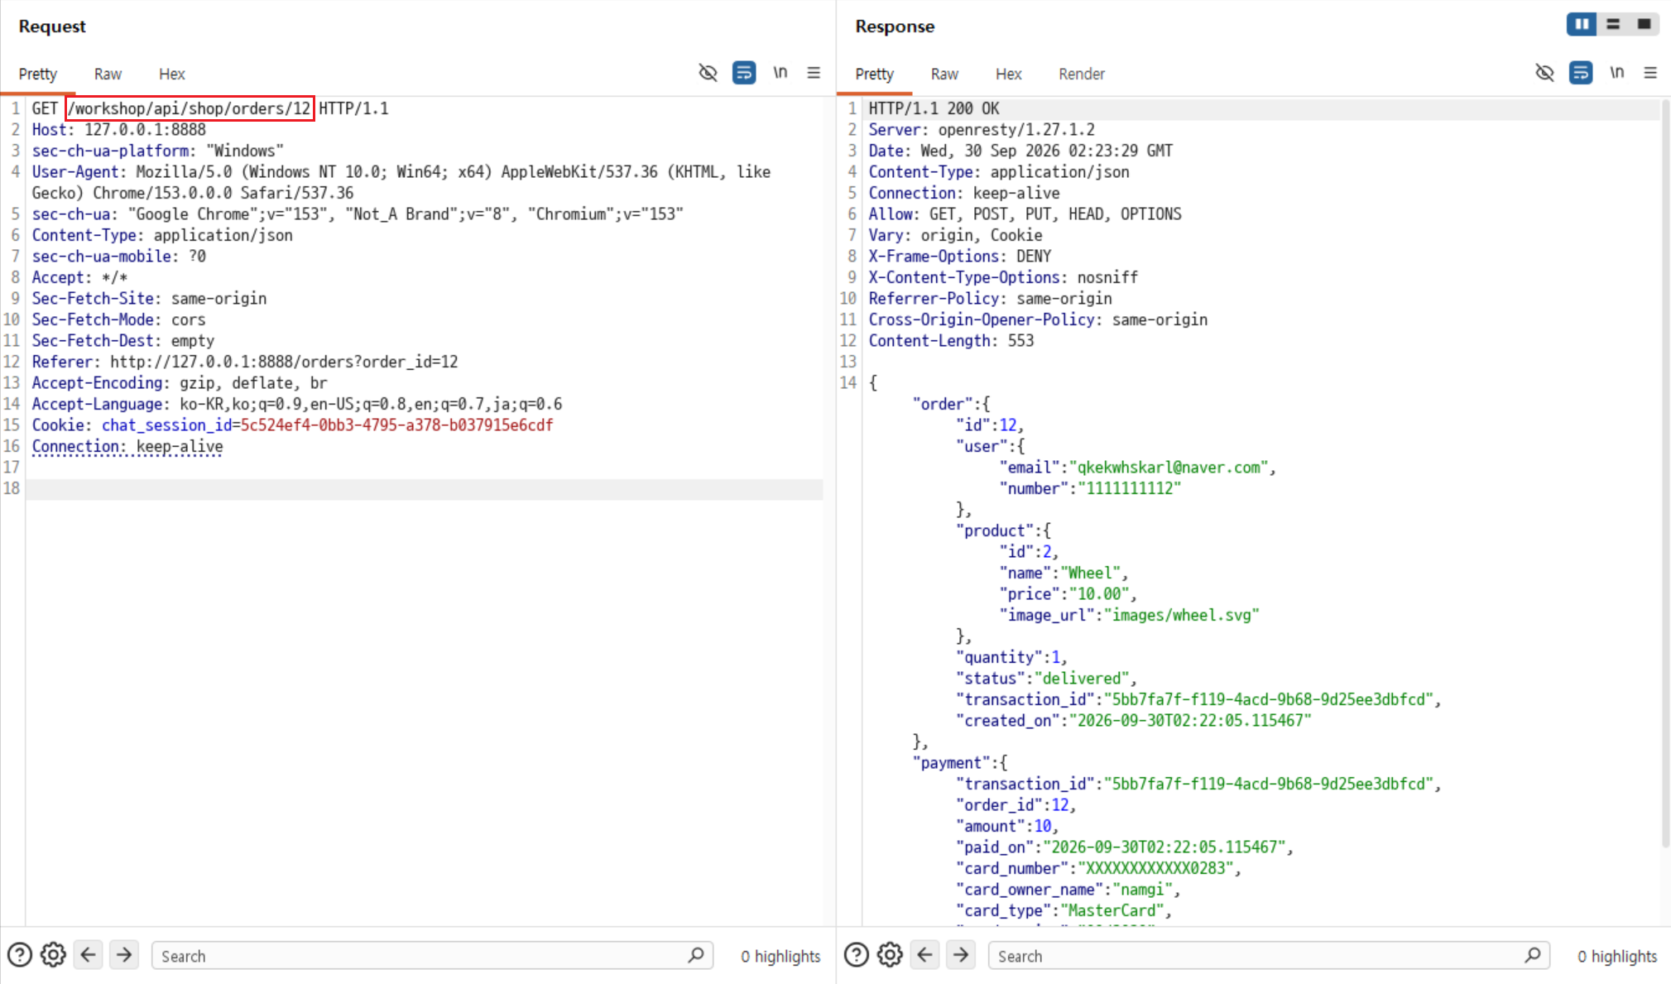Click the Request search field

[432, 956]
